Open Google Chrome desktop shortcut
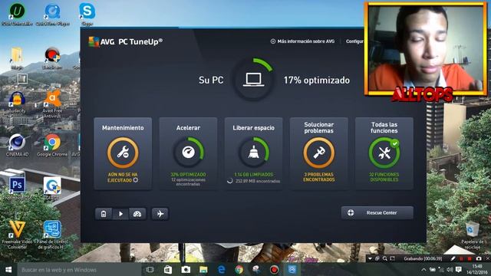 (52, 145)
